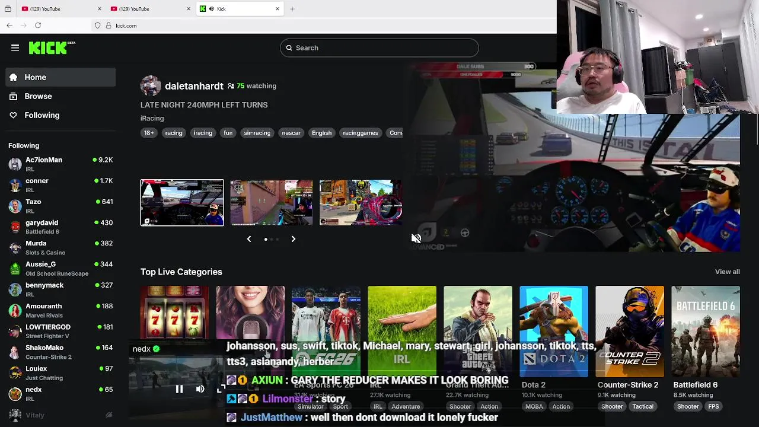Image resolution: width=759 pixels, height=427 pixels.
Task: Open Aussie_G followed channel
Action: [x=60, y=269]
